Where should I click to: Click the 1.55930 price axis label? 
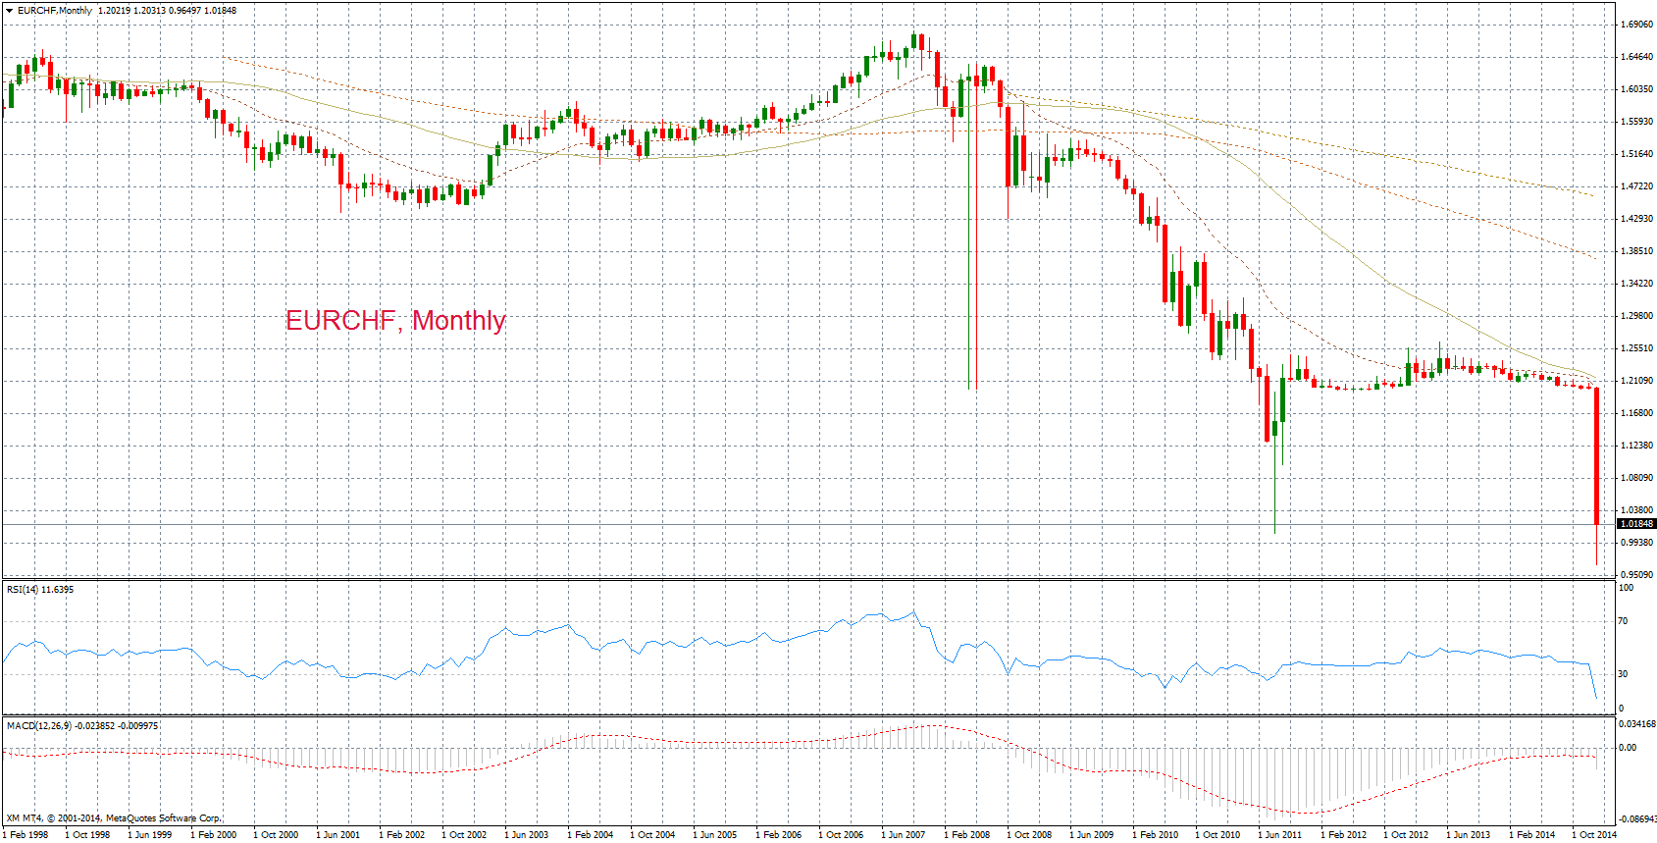pos(1636,121)
